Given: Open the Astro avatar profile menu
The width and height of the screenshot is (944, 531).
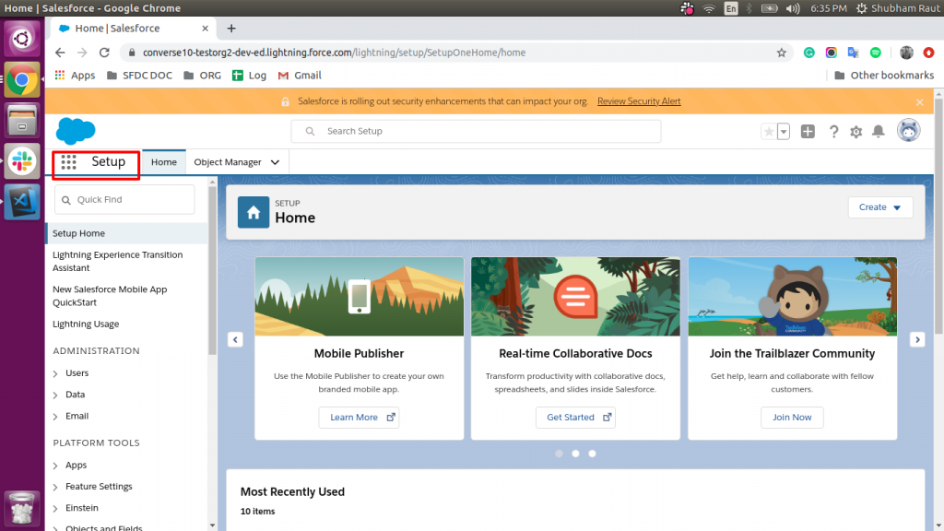Looking at the screenshot, I should (909, 130).
